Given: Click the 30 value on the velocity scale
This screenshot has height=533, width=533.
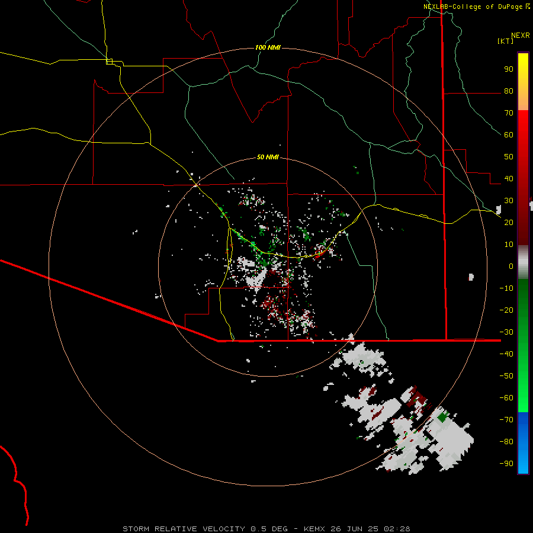Looking at the screenshot, I should pyautogui.click(x=509, y=201).
